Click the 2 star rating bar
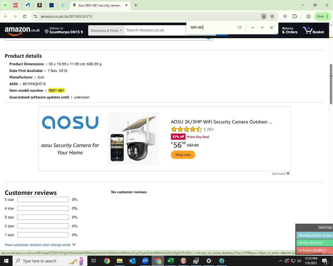This screenshot has width=333, height=266. click(x=43, y=226)
